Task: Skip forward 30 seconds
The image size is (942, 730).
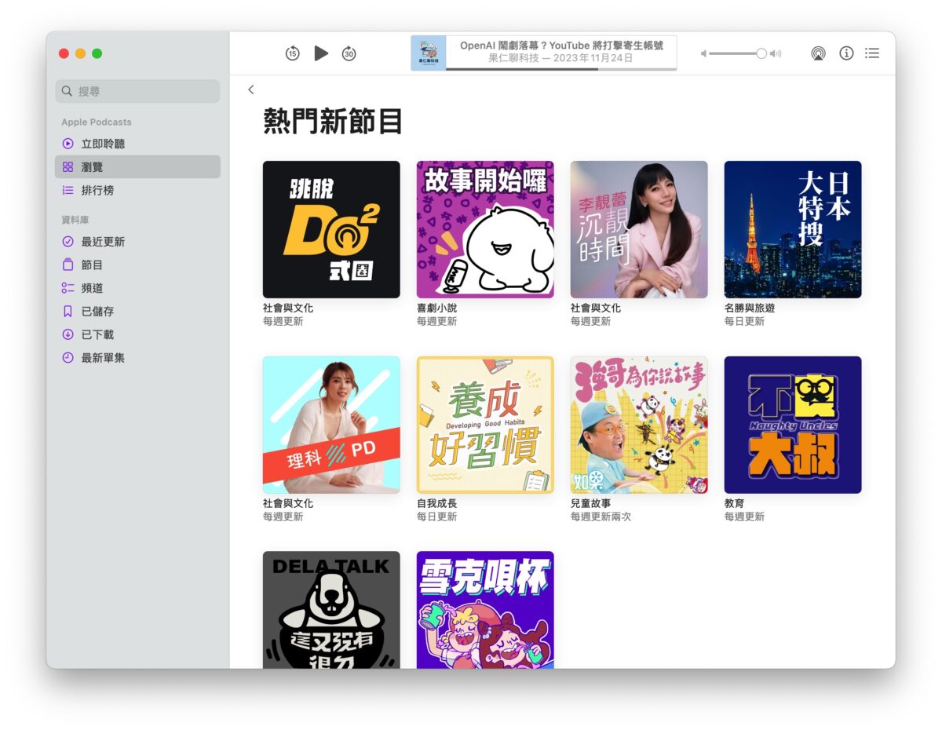Action: pos(349,53)
